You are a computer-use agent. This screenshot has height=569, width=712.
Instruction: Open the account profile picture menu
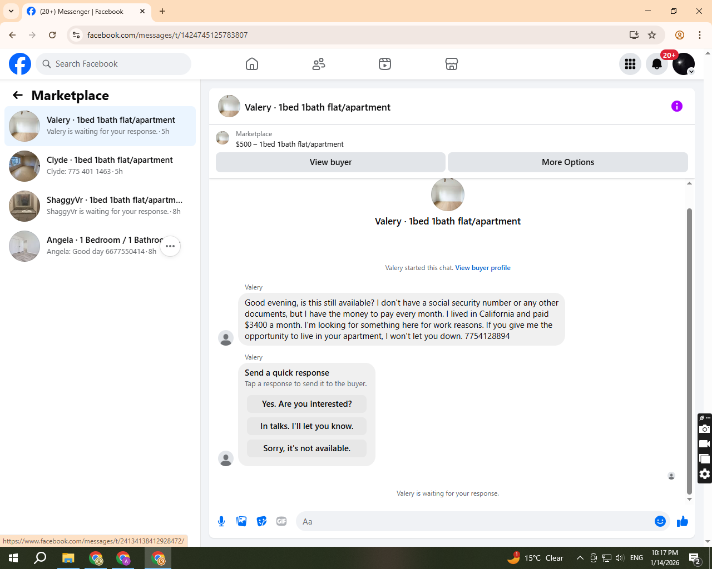(x=684, y=64)
